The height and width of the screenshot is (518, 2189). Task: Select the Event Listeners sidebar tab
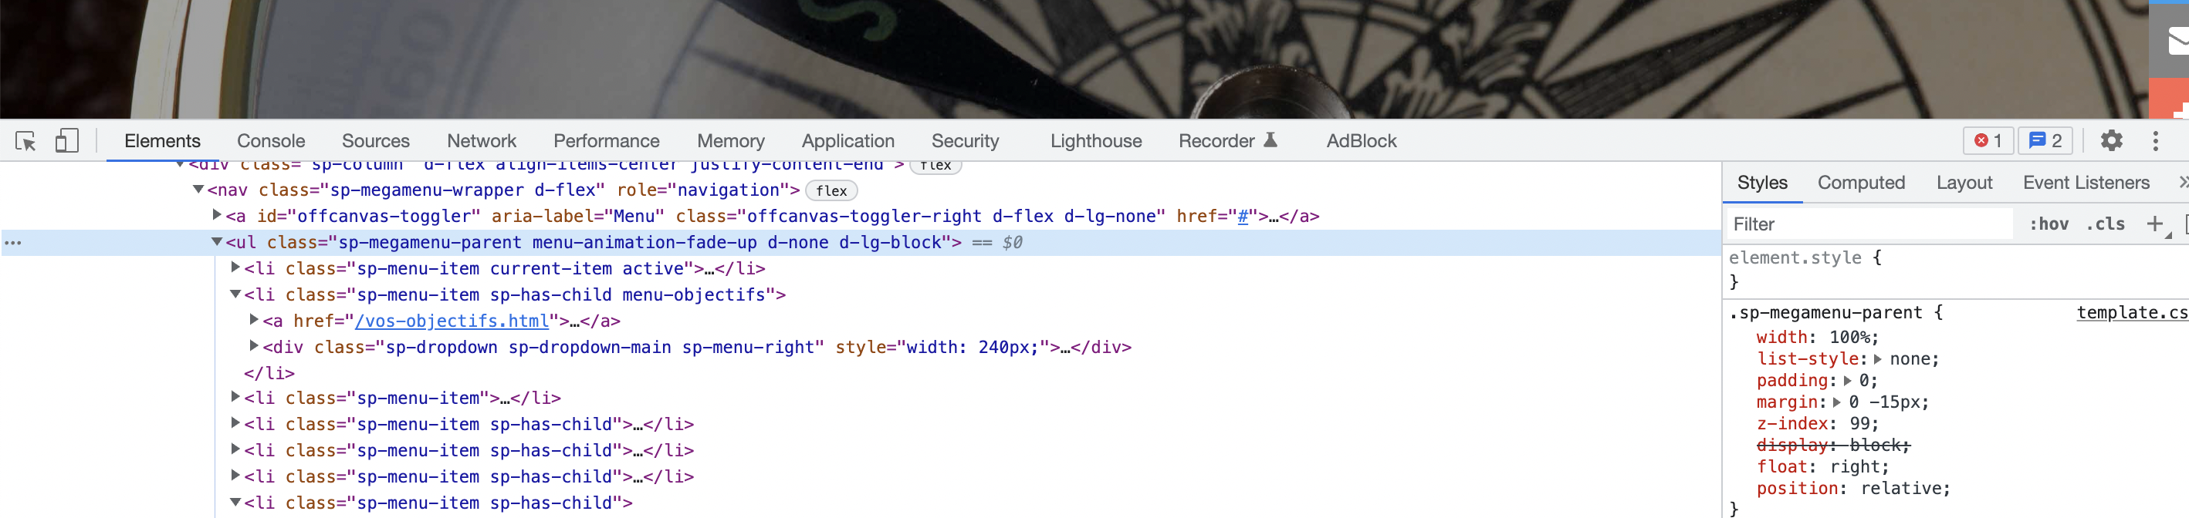click(2086, 183)
